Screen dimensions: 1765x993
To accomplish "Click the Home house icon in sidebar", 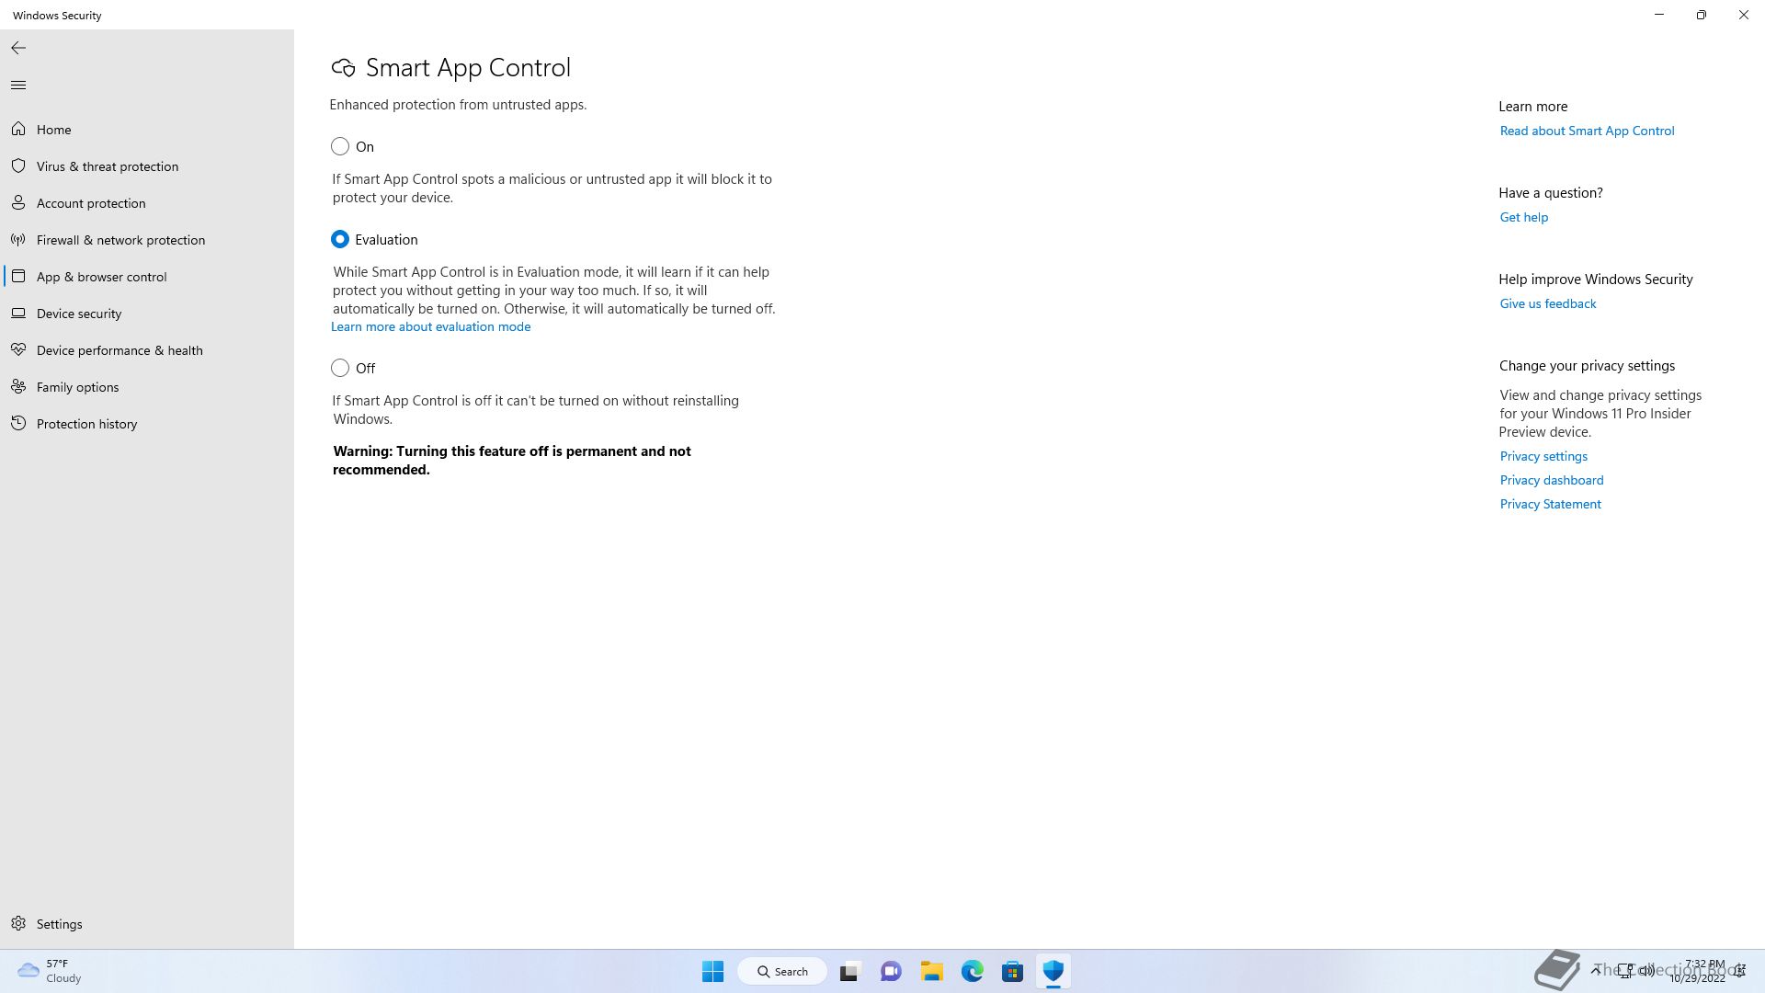I will (x=18, y=130).
